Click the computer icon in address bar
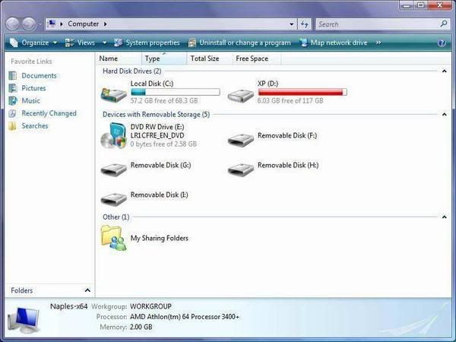Image resolution: width=456 pixels, height=342 pixels. pyautogui.click(x=52, y=24)
